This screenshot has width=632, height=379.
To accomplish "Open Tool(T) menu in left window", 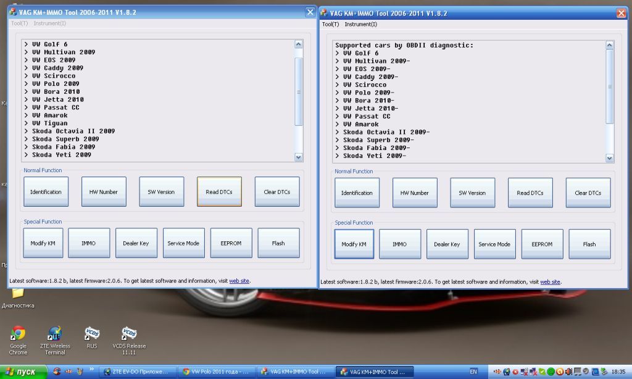I will [19, 23].
